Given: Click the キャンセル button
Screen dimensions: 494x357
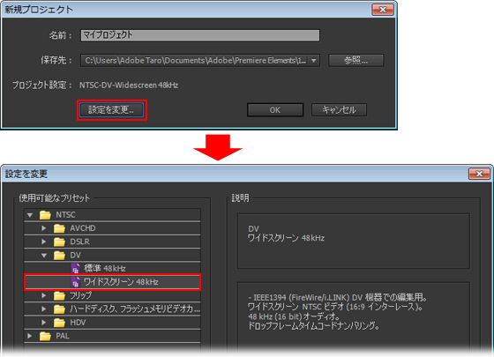Looking at the screenshot, I should pos(339,110).
